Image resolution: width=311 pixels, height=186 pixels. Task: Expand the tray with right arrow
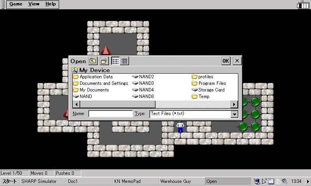(308, 181)
